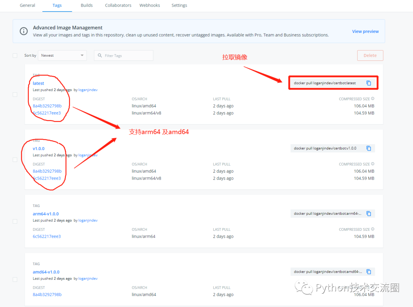The width and height of the screenshot is (413, 307).
Task: Copy the certbot:arm64 pull command
Action: coord(369,213)
